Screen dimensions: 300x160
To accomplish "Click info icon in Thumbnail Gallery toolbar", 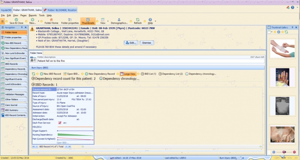I will coord(279,32).
